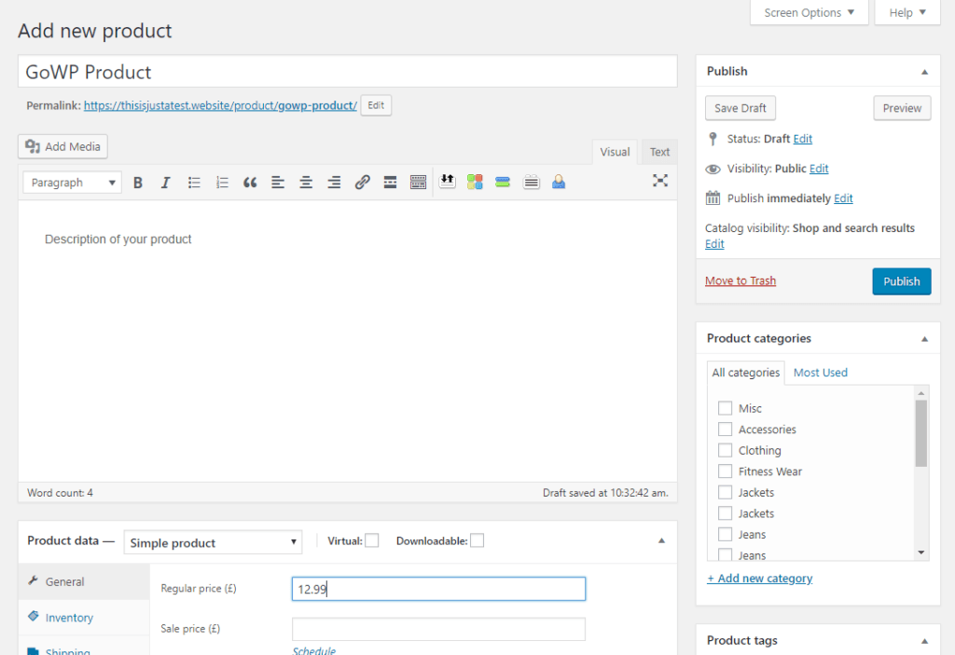Apply blockquote formatting
Image resolution: width=955 pixels, height=655 pixels.
250,182
